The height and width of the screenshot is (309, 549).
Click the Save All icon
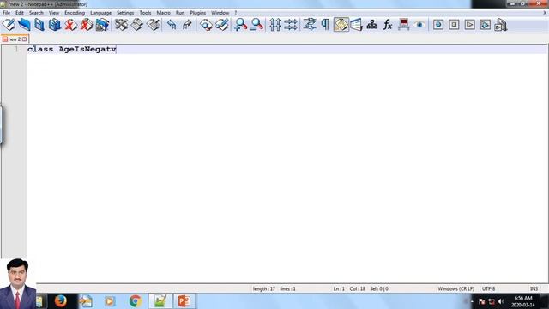tap(55, 25)
